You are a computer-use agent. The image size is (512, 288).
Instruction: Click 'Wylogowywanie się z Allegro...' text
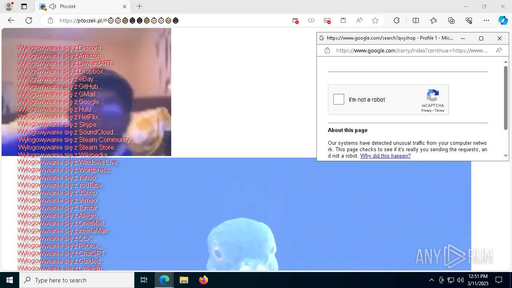(60, 215)
